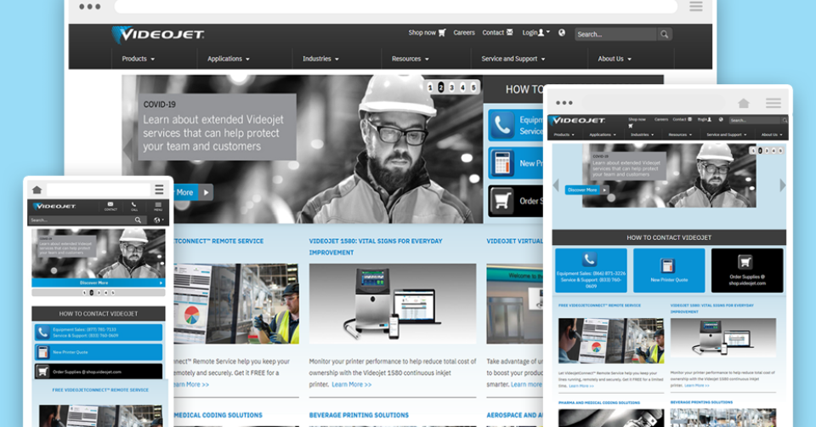Click Equipment Sales row in mobile window
816x427 pixels.
[x=99, y=333]
